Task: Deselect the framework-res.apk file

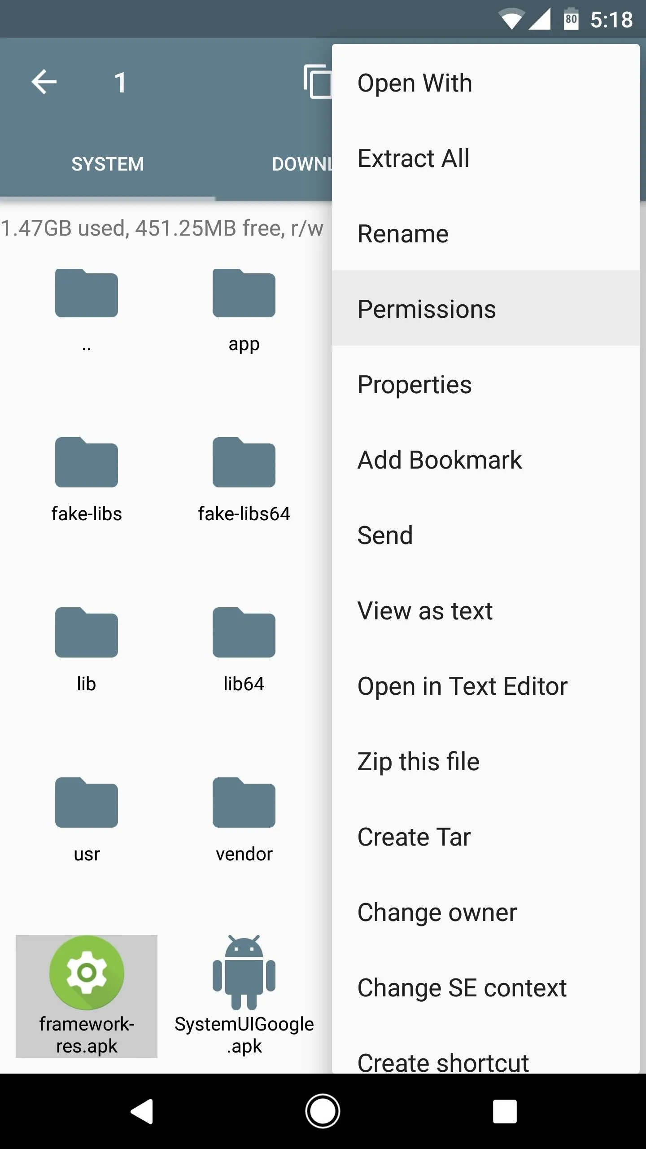Action: 87,996
